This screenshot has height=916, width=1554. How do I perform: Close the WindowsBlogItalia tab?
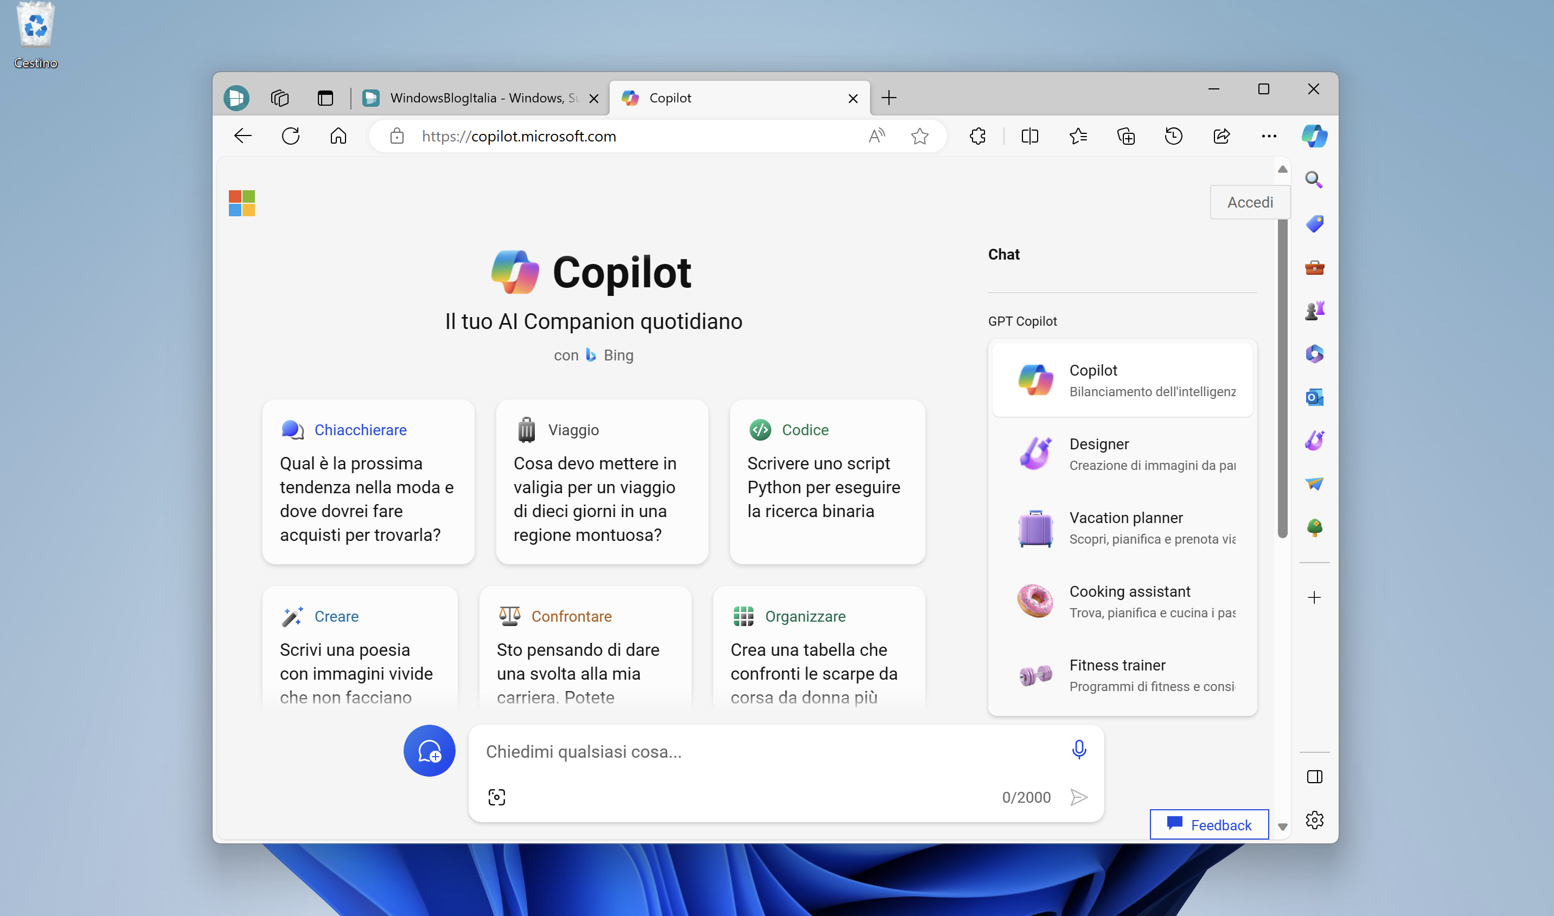[593, 98]
